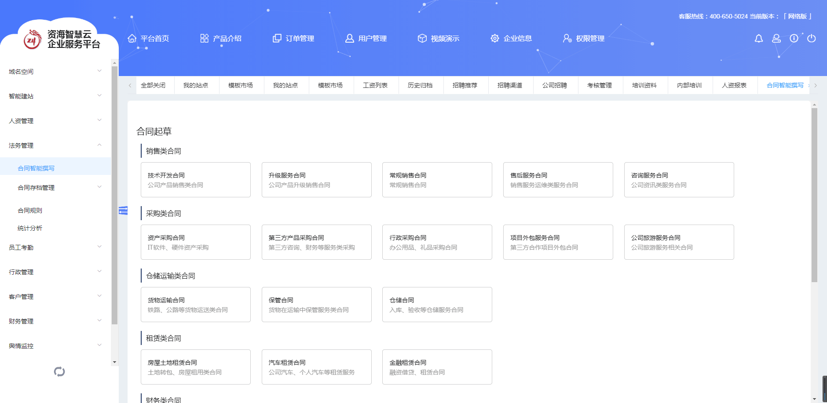Expand the 域名空间 sidebar menu
Screen dimensions: 827x403
click(55, 71)
